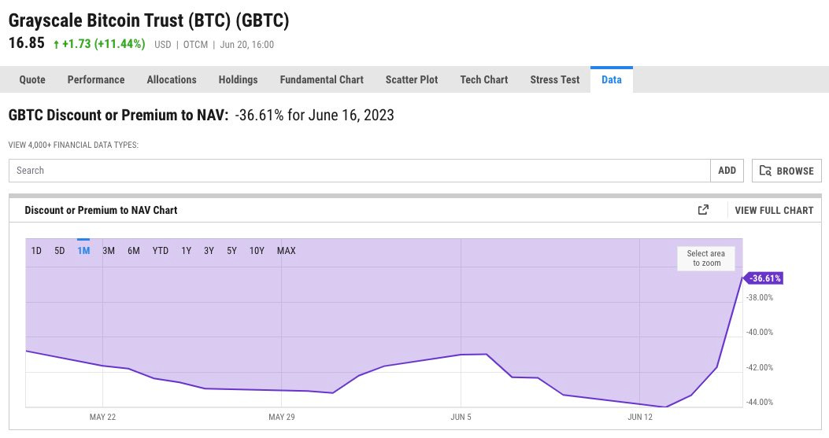Viewport: 829px width, 438px height.
Task: Click the -40.00% axis value
Action: point(760,333)
